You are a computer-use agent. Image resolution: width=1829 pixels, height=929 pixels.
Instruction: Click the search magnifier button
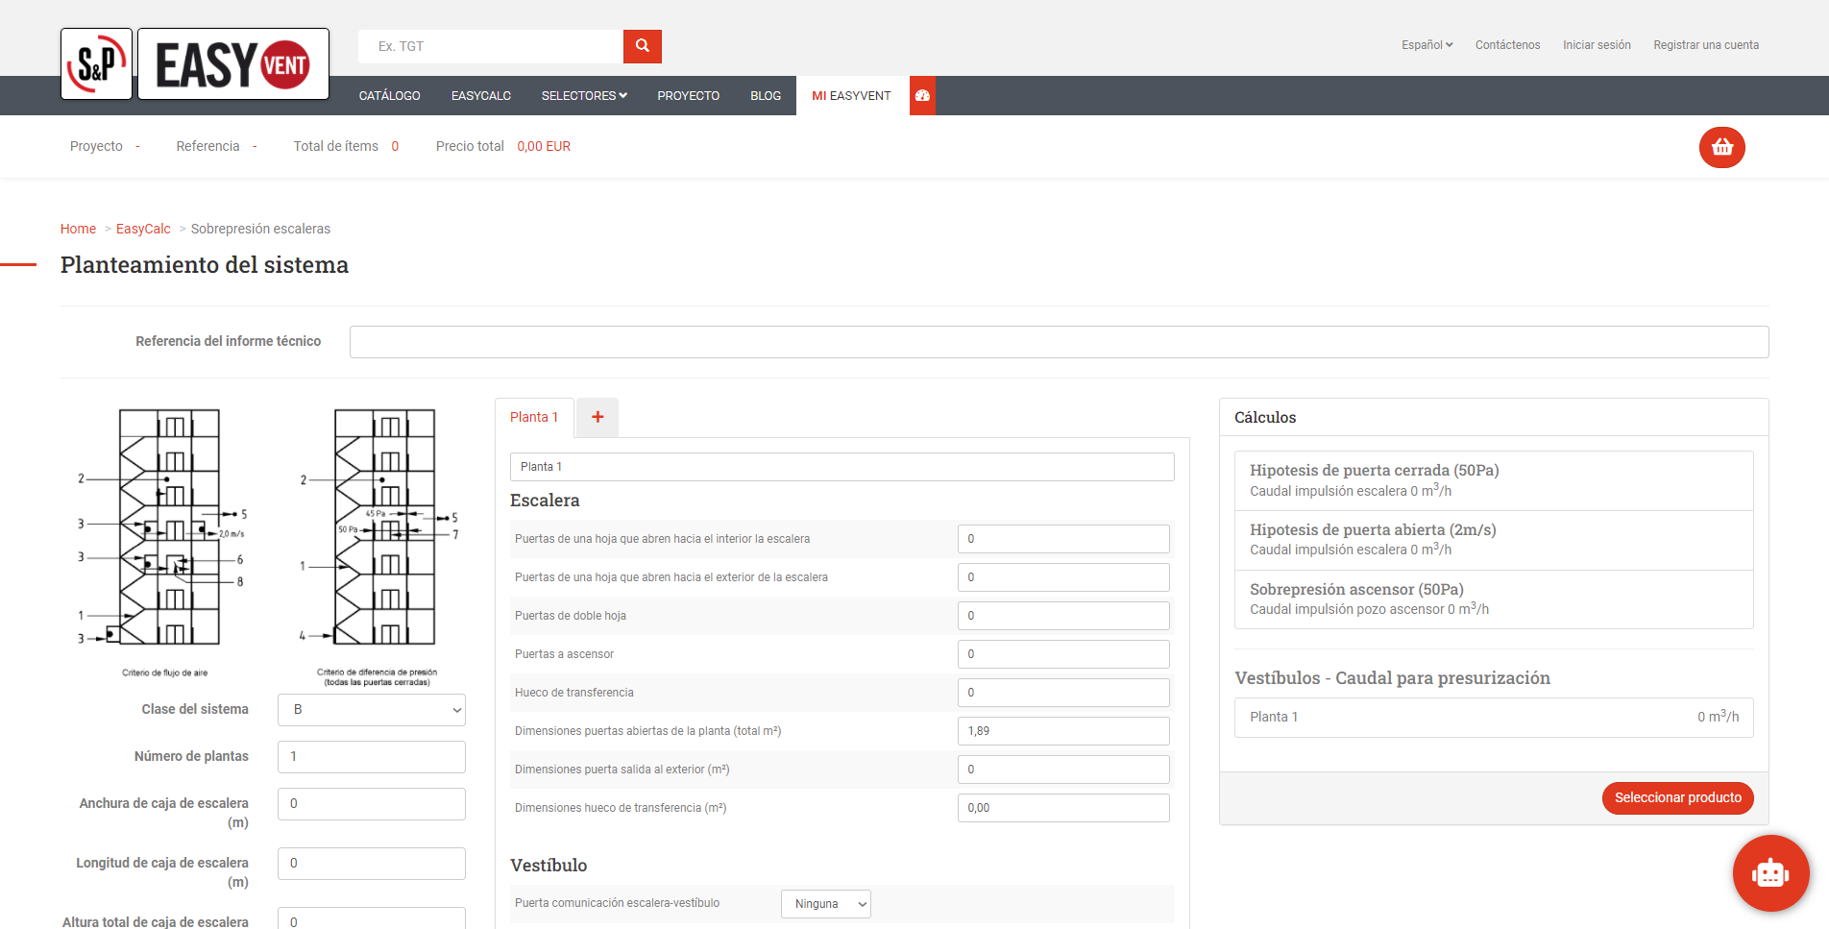pyautogui.click(x=642, y=46)
